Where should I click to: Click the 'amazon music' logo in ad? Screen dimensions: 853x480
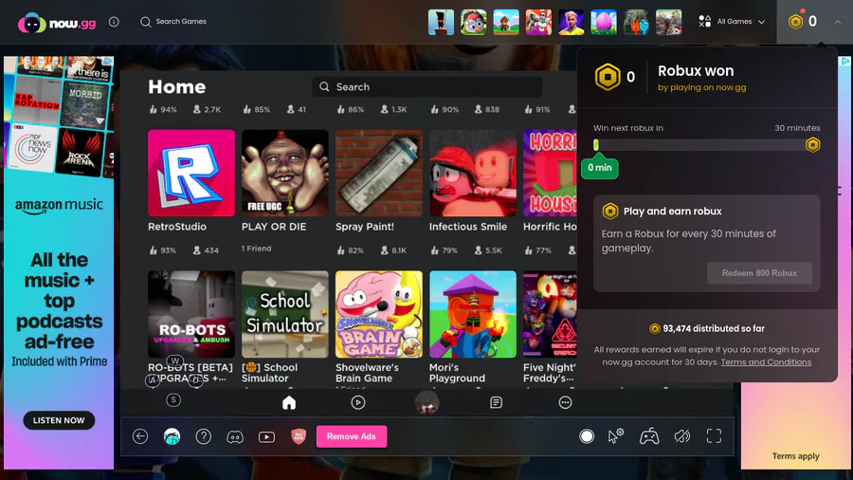coord(59,206)
